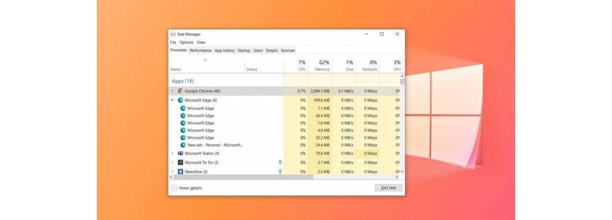
Task: Click the horizontal scrollbar thumb
Action: click(241, 177)
